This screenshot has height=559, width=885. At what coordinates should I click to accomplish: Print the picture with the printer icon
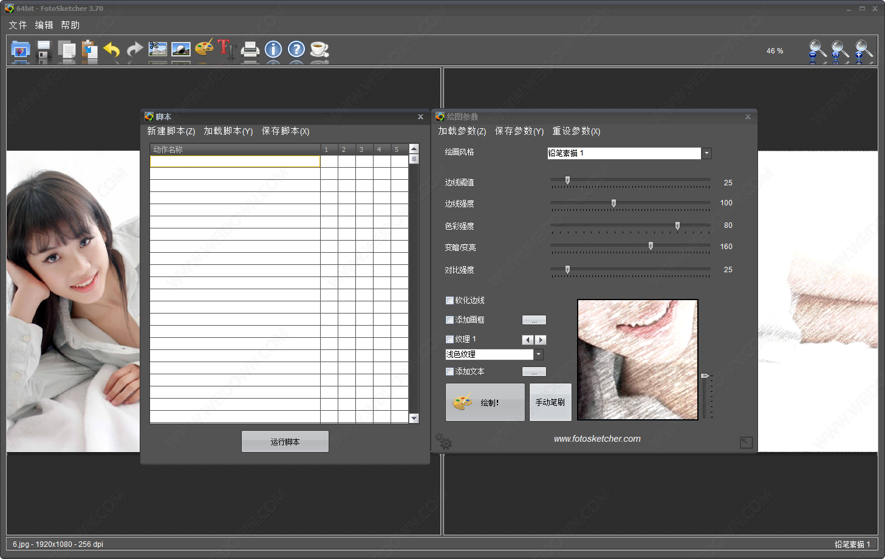[x=250, y=49]
